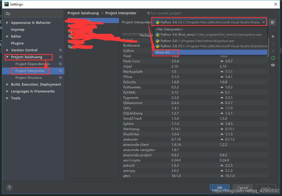Choose Python 3.6 (first_venv) interpreter

pyautogui.click(x=210, y=35)
